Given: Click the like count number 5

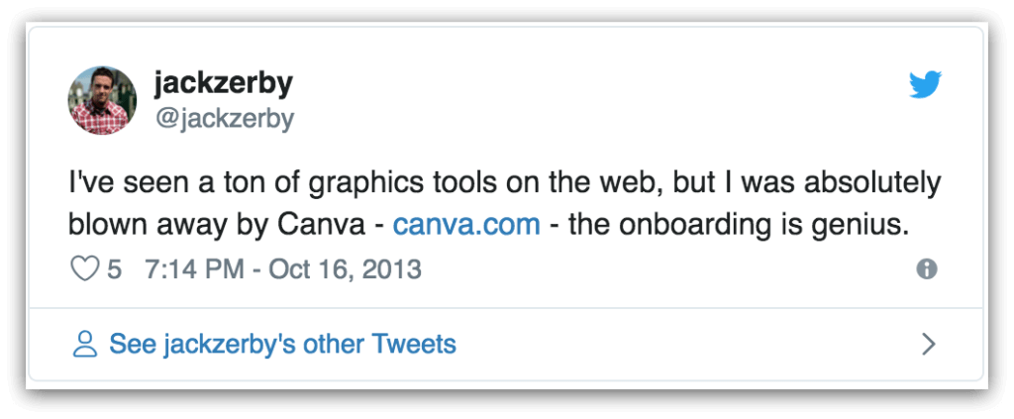Looking at the screenshot, I should coord(115,269).
